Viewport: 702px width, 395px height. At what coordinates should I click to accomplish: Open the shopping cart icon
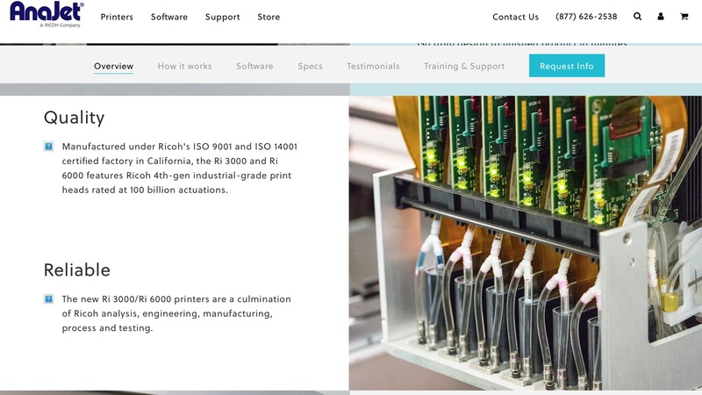click(x=684, y=17)
